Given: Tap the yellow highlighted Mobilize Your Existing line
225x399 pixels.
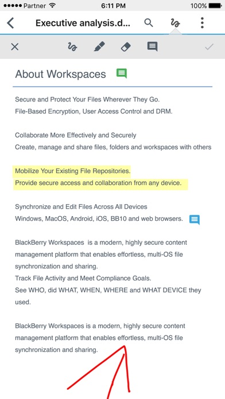Looking at the screenshot, I should (x=73, y=171).
